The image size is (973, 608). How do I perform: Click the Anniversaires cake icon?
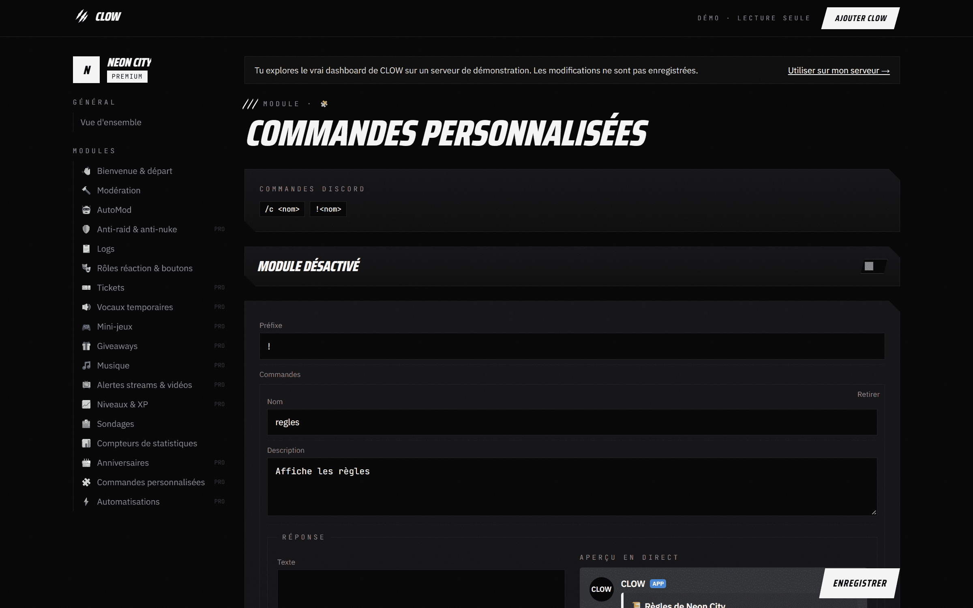(x=86, y=463)
